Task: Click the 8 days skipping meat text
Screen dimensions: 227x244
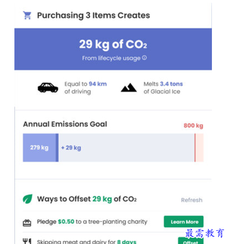Action: tap(127, 242)
